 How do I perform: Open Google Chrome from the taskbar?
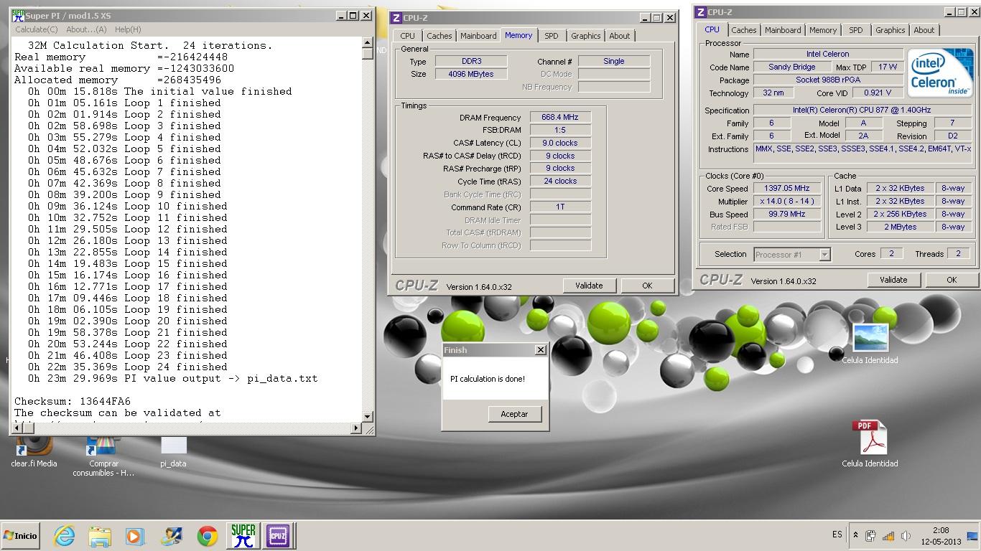(208, 536)
